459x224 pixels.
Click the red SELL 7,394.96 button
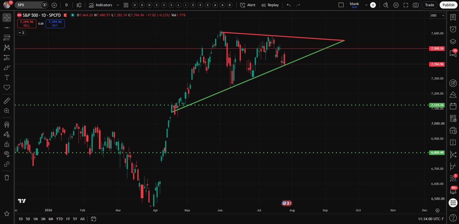point(26,24)
